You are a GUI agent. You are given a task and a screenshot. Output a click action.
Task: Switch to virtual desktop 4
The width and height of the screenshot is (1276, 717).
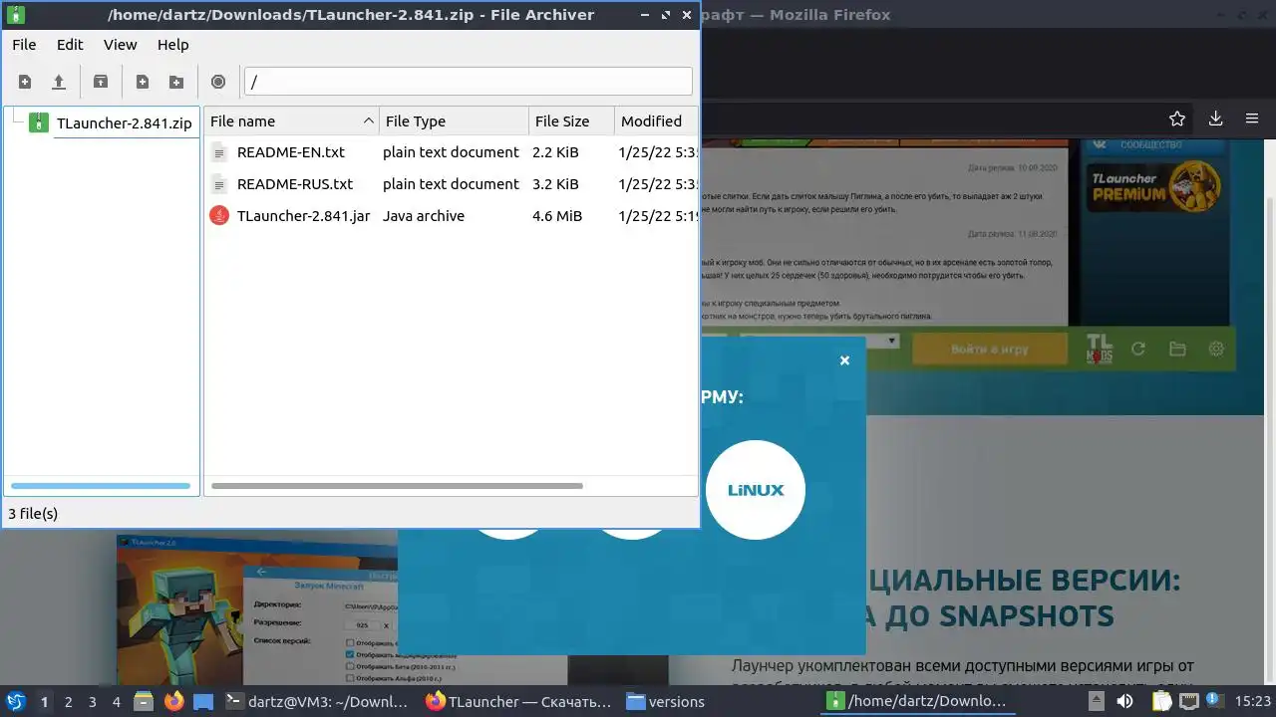pos(116,701)
